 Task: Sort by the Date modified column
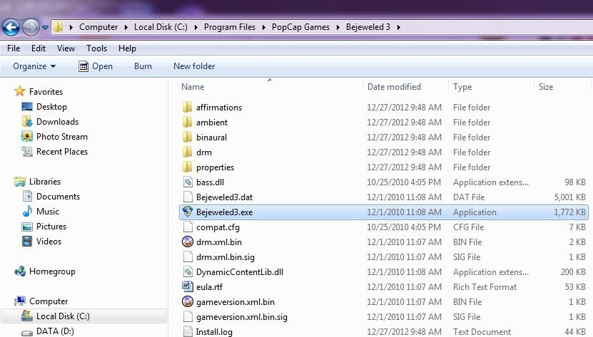coord(394,87)
